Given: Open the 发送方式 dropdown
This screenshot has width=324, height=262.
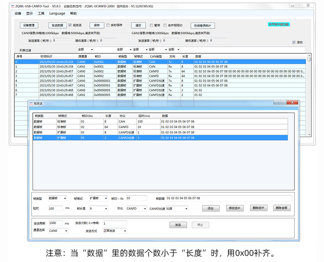Looking at the screenshot, I should [115, 231].
